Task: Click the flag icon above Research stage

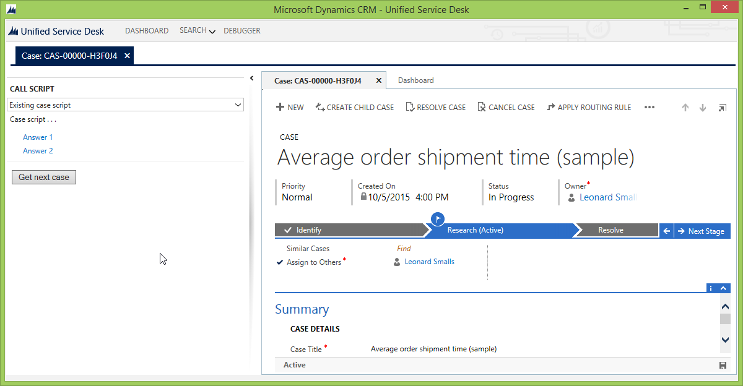Action: 438,218
